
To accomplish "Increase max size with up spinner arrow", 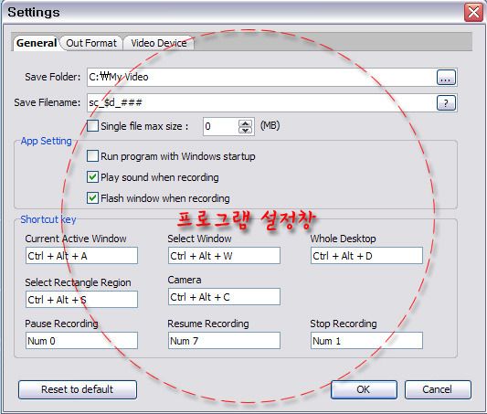I will click(x=246, y=123).
